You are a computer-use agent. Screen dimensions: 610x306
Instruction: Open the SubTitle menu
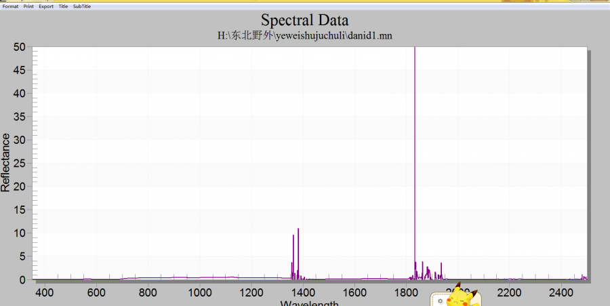pyautogui.click(x=82, y=6)
